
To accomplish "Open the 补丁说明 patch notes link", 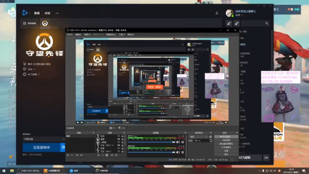I will pyautogui.click(x=31, y=74).
